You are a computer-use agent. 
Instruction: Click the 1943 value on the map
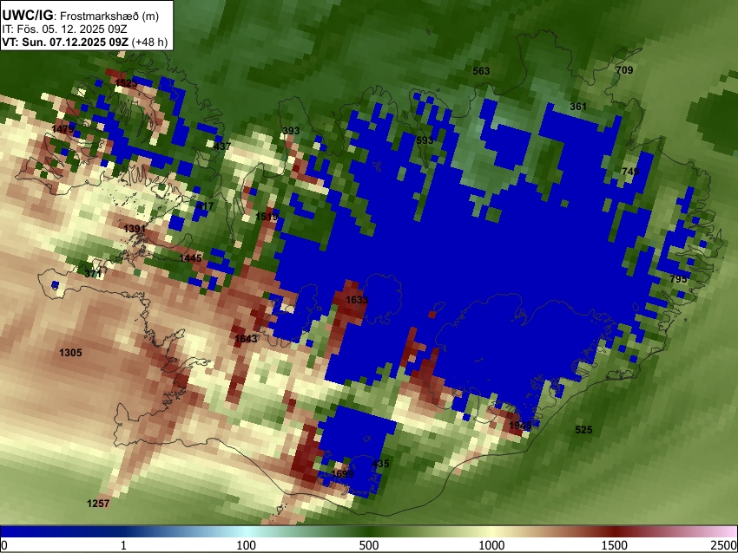(520, 426)
